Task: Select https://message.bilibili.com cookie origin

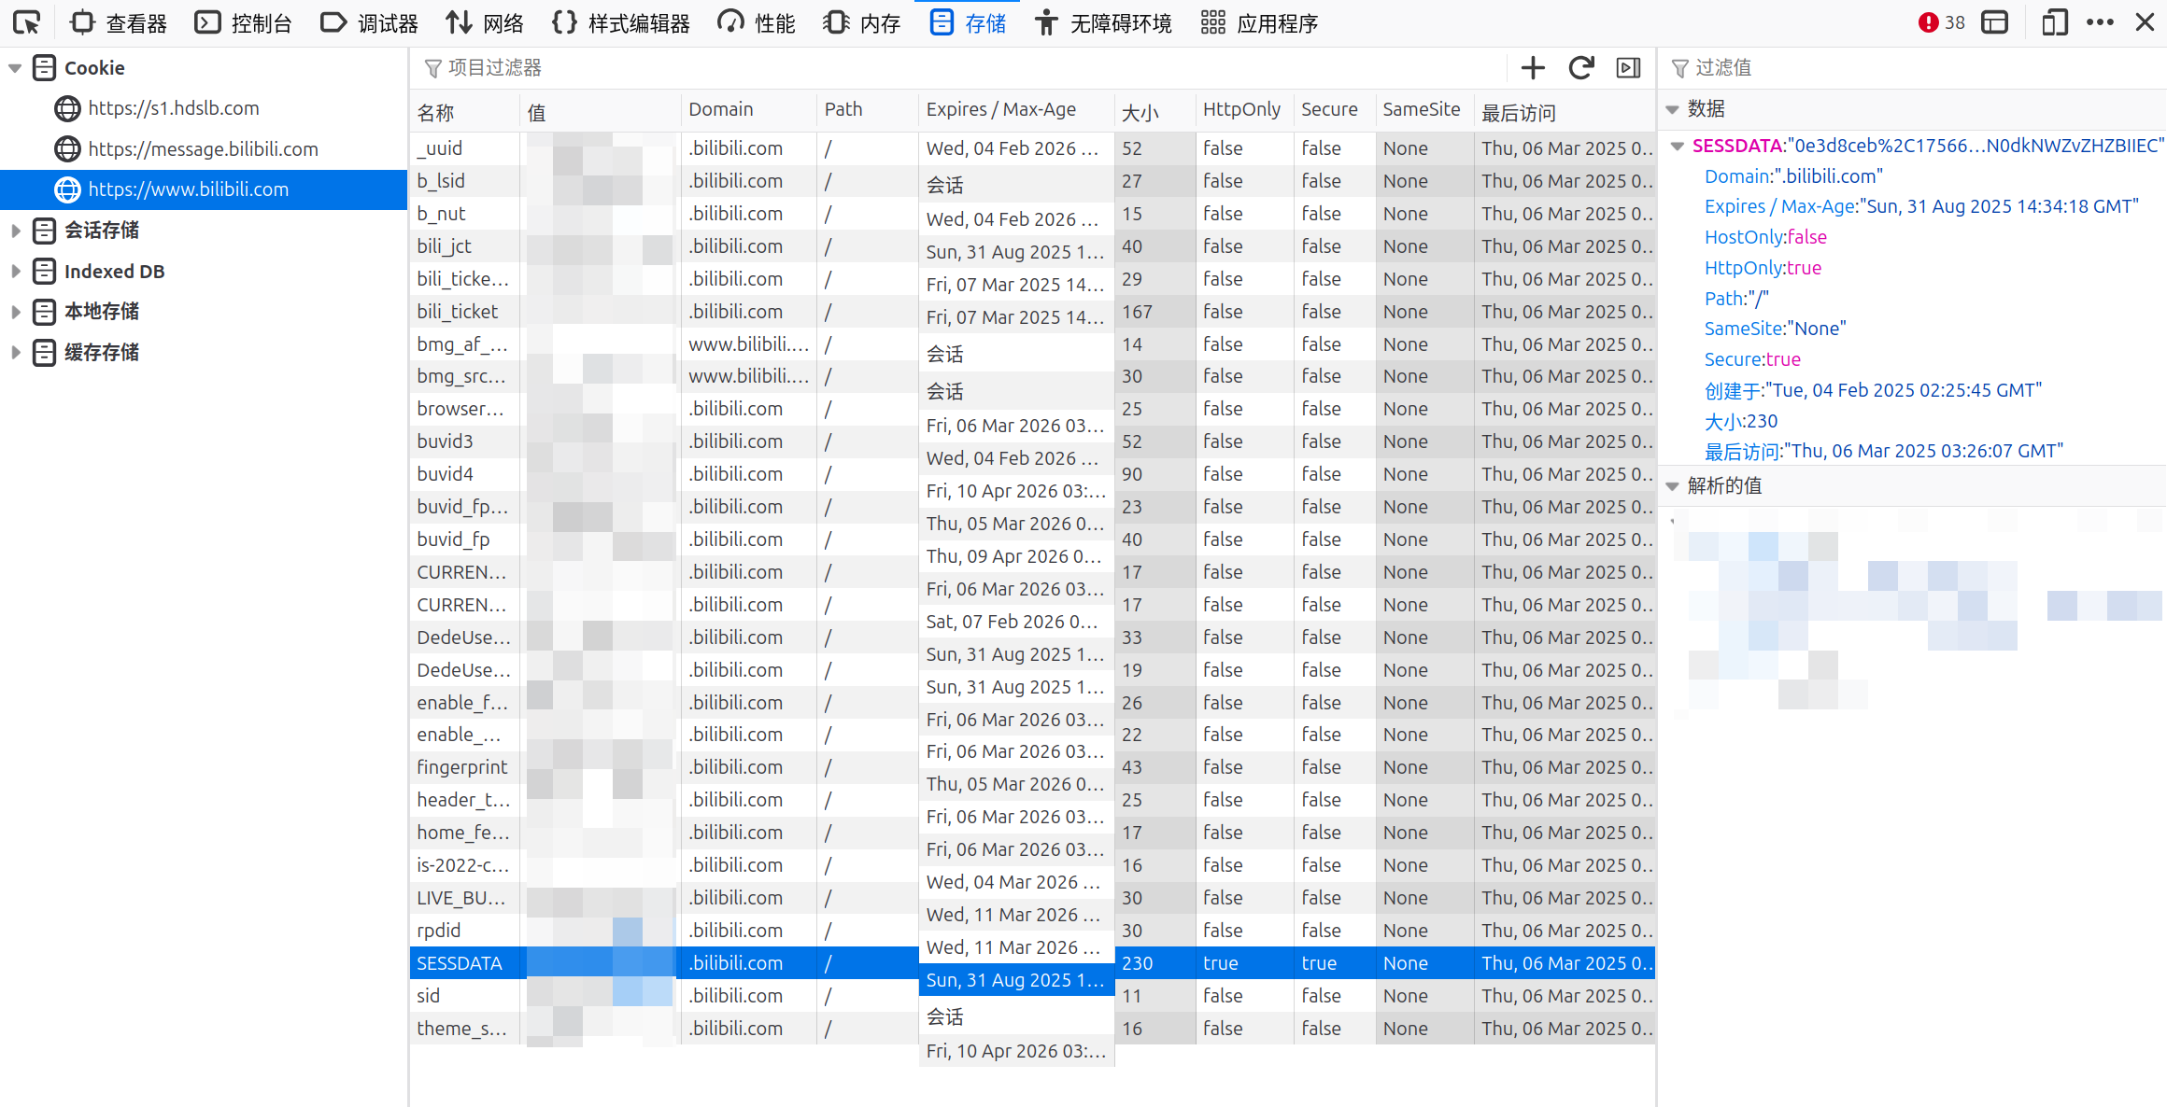Action: coord(203,149)
